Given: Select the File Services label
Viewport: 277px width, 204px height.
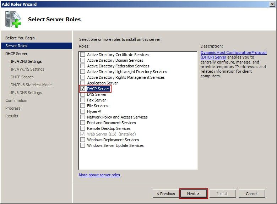Looking at the screenshot, I should tap(98, 106).
